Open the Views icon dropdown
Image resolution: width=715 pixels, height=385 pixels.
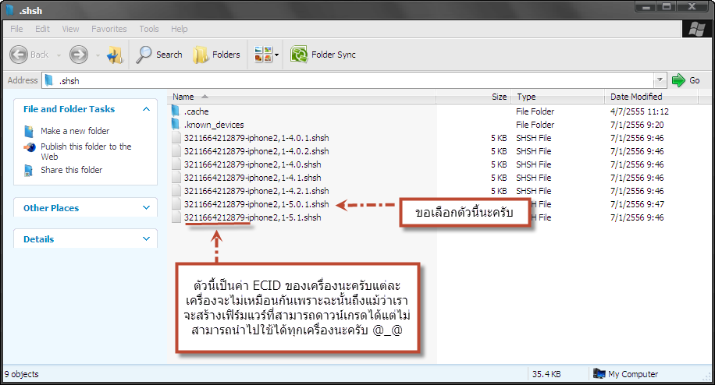[267, 55]
